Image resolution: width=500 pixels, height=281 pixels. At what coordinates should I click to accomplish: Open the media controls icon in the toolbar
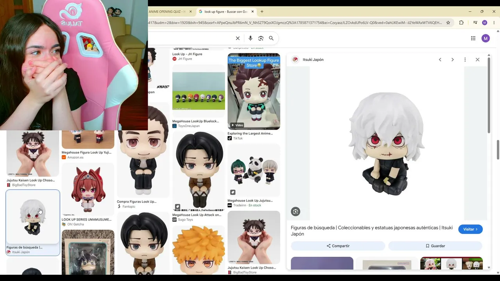coord(475,23)
